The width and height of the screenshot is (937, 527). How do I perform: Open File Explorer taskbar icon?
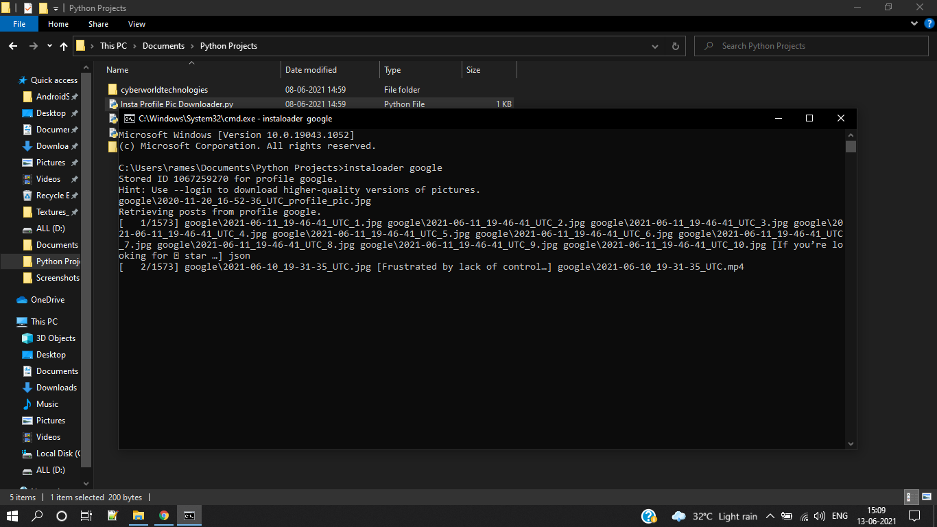pyautogui.click(x=138, y=516)
